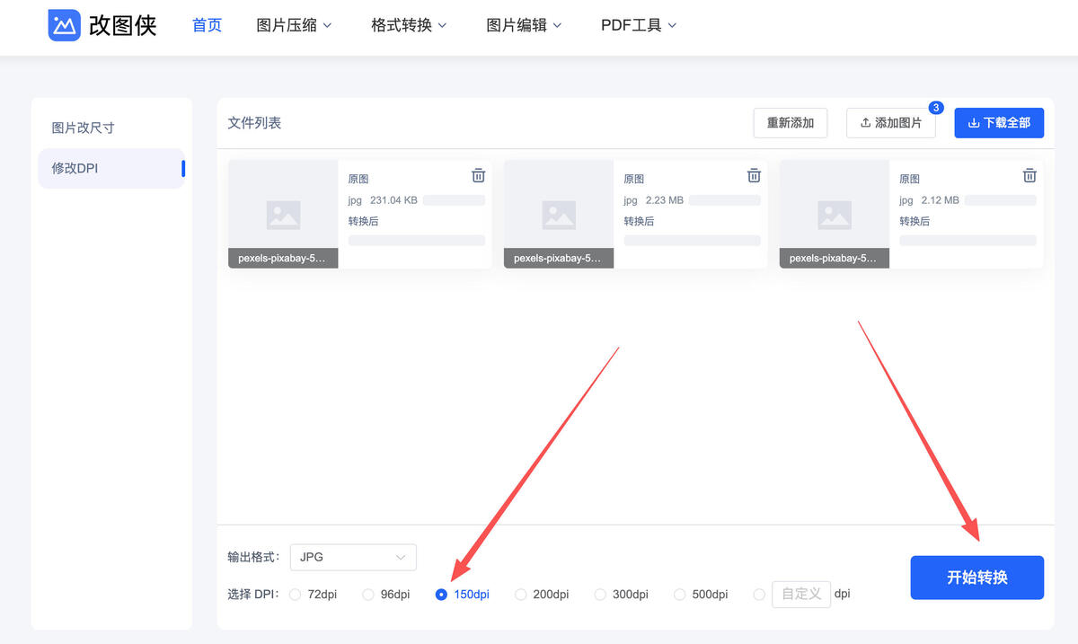The height and width of the screenshot is (644, 1078).
Task: Click the 改图侠 logo icon
Action: click(62, 25)
